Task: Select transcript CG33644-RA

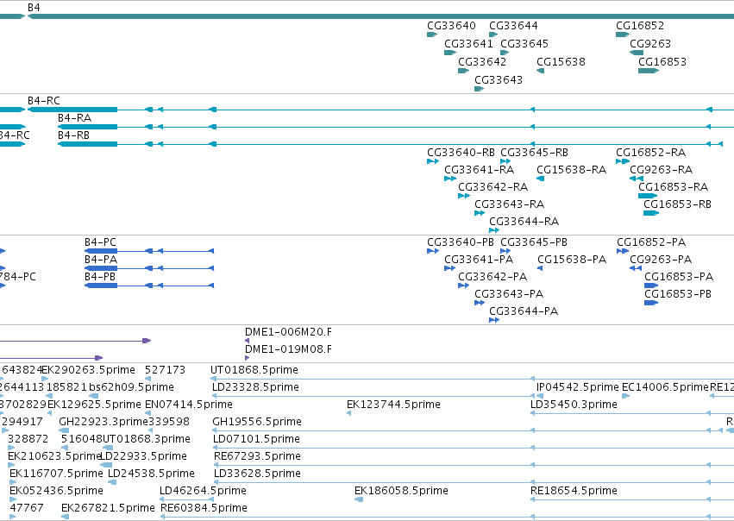Action: pos(524,222)
